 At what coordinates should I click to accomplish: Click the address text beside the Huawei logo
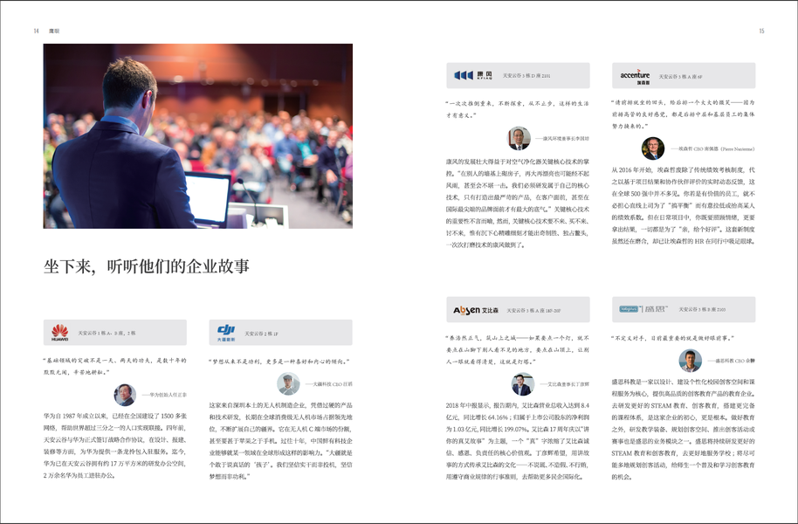pos(107,333)
